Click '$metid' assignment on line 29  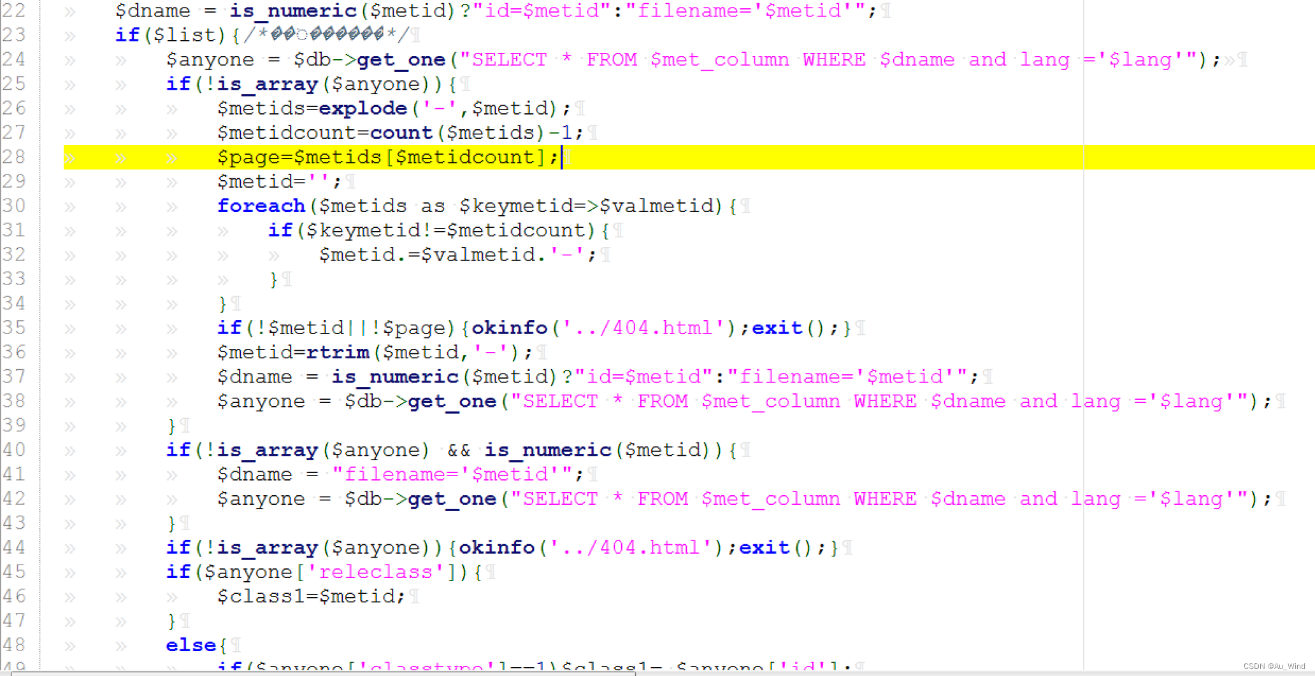(x=255, y=181)
